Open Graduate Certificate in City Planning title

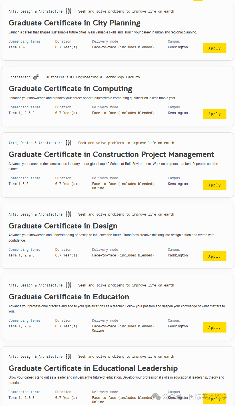click(x=75, y=23)
